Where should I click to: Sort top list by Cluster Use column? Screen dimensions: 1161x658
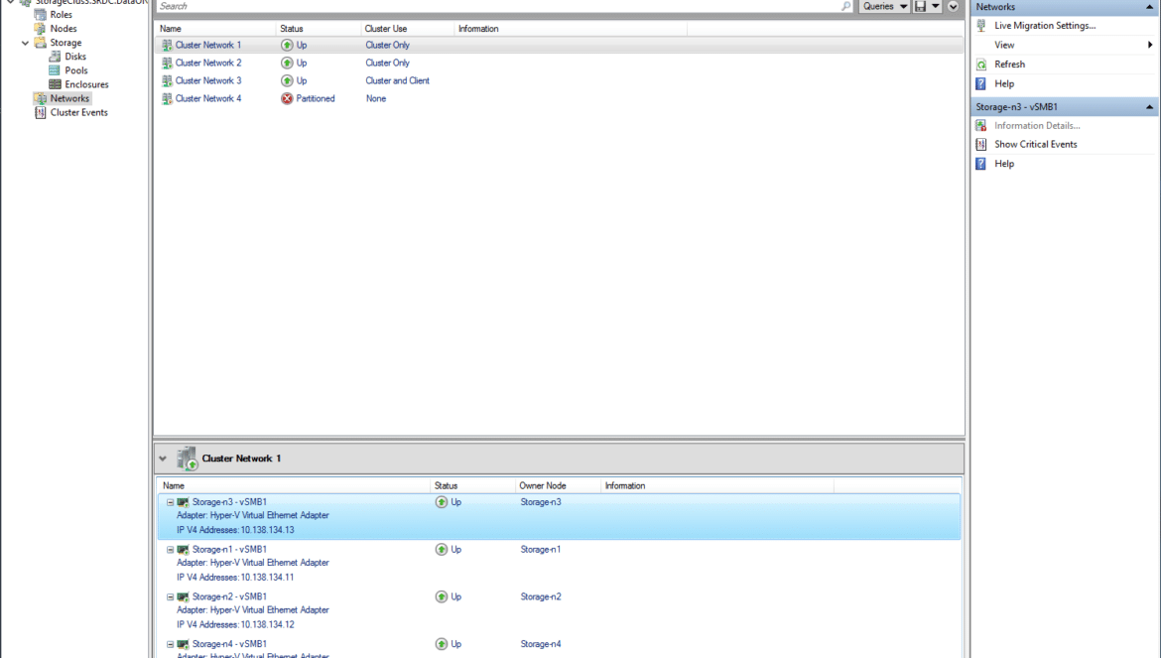tap(407, 29)
